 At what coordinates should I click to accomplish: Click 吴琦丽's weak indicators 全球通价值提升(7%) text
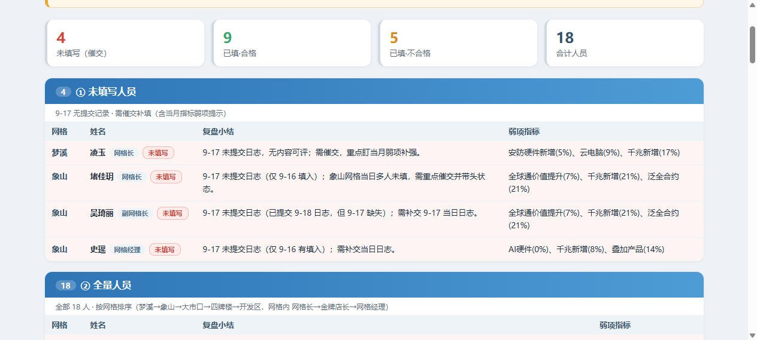[x=544, y=213]
